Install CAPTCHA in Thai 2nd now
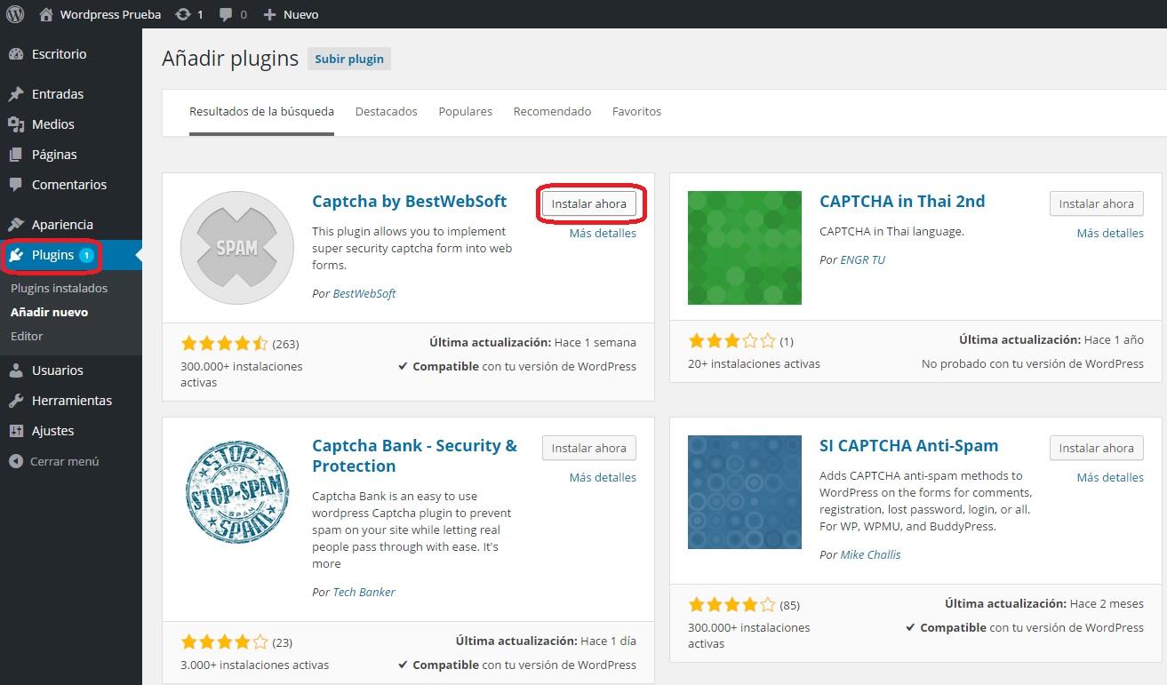This screenshot has width=1167, height=685. [x=1097, y=203]
